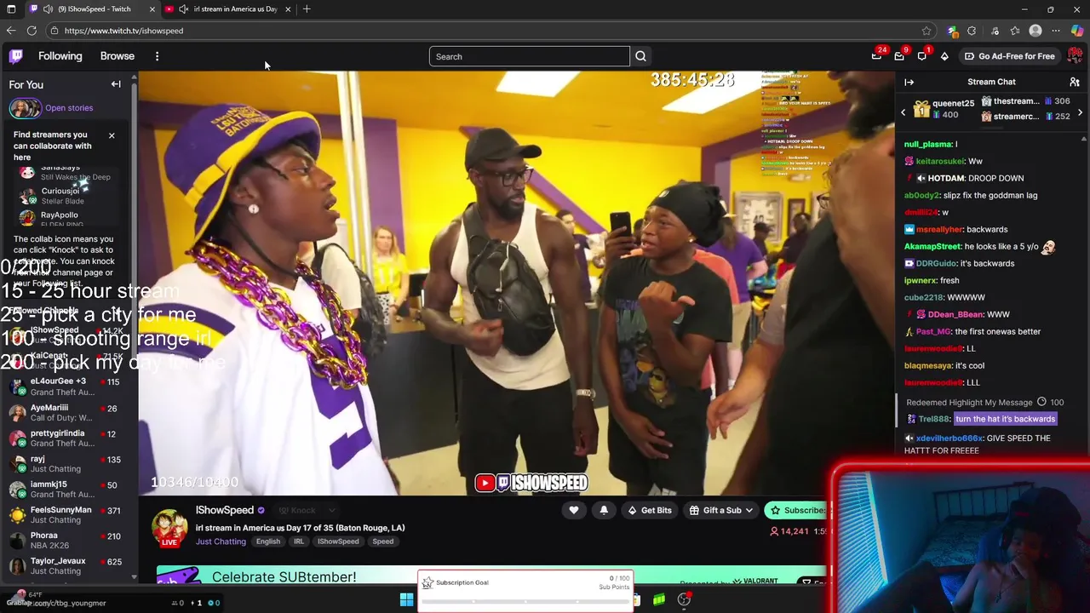This screenshot has width=1090, height=613.
Task: Open the FeelsSunnyMan channel in sidebar
Action: tap(67, 514)
